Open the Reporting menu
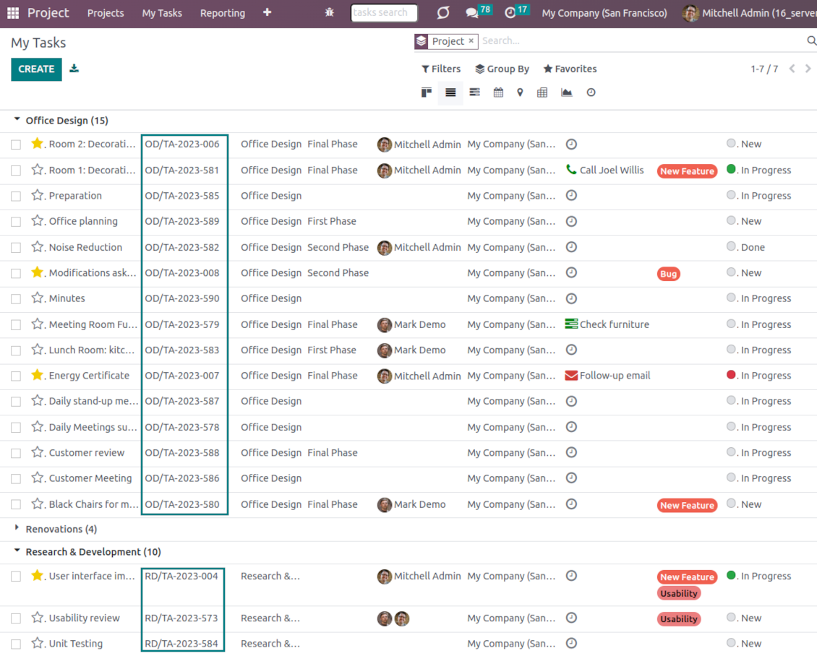Image resolution: width=817 pixels, height=656 pixels. [x=222, y=13]
